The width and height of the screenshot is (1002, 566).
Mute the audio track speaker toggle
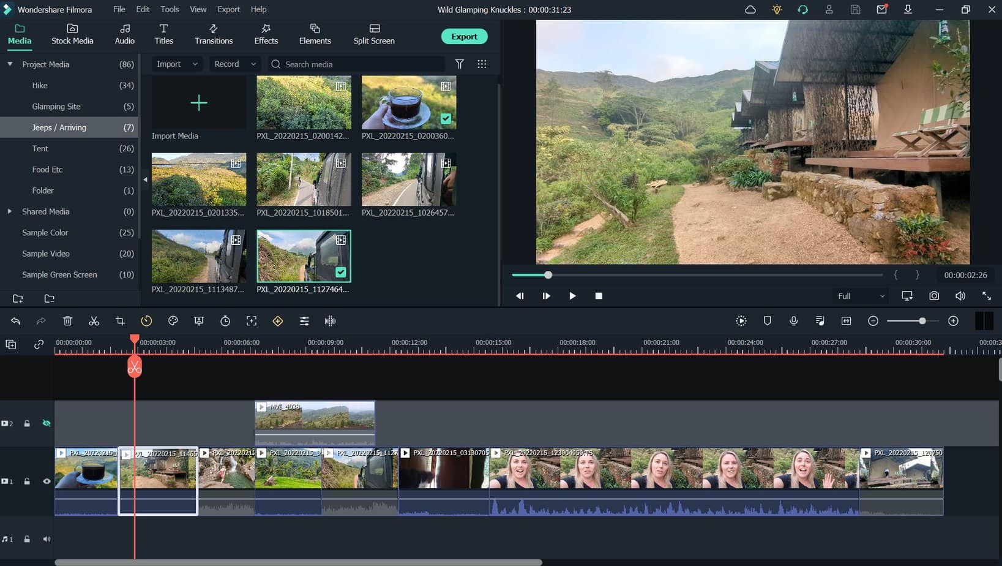[x=46, y=539]
